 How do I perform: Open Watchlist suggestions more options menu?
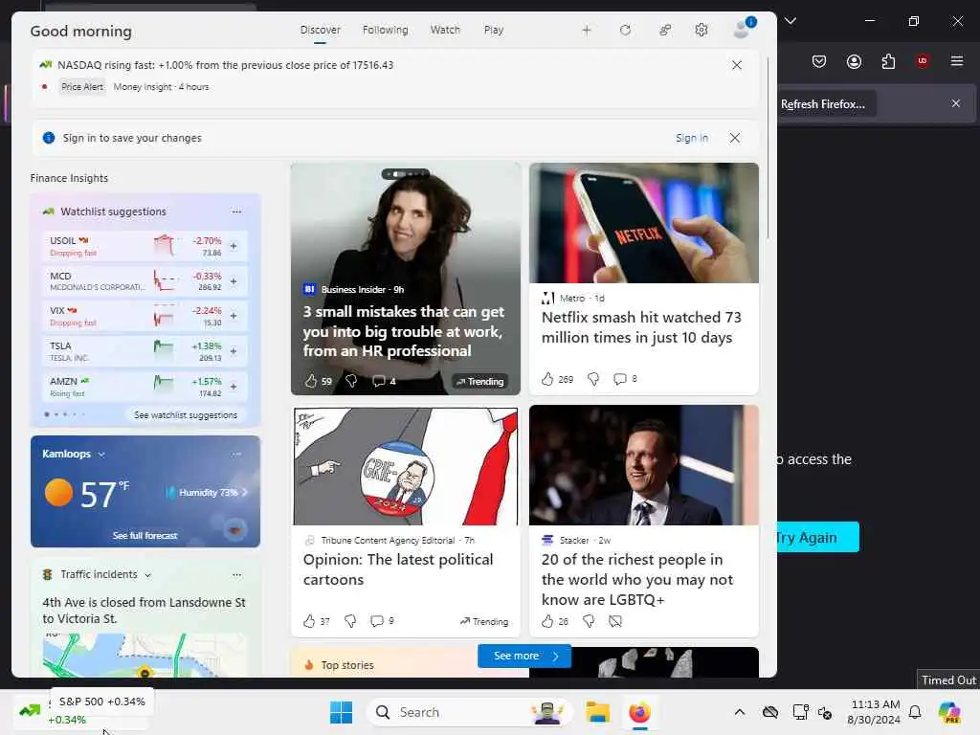237,212
